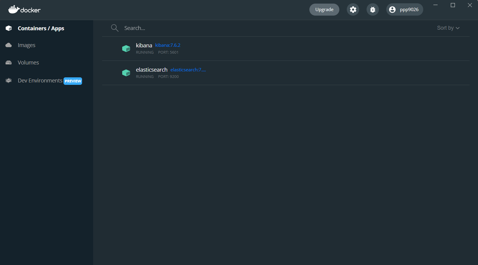Screen dimensions: 478x265
Task: Click elasticsearch's RUNNING status text
Action: point(145,77)
